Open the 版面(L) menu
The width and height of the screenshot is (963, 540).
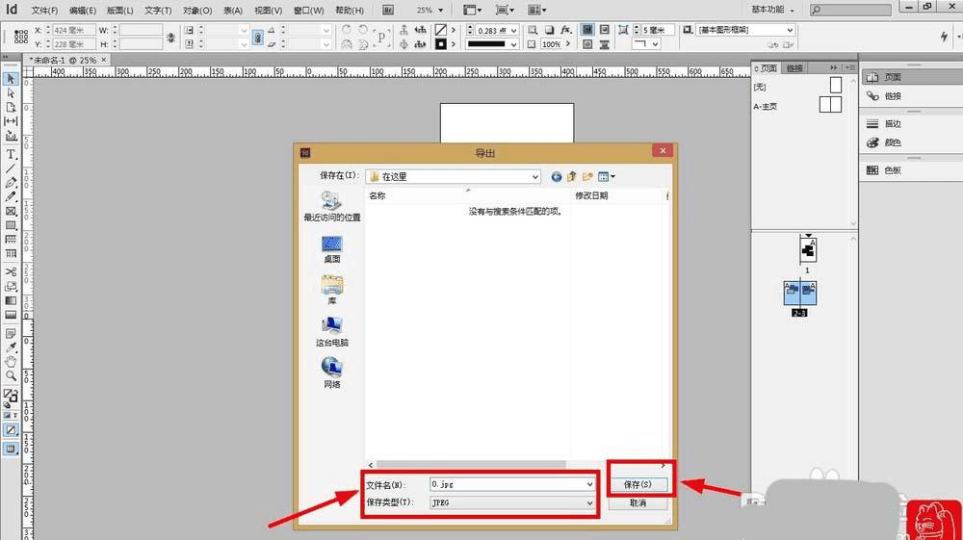[119, 11]
